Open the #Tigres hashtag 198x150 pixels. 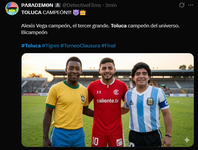point(51,45)
